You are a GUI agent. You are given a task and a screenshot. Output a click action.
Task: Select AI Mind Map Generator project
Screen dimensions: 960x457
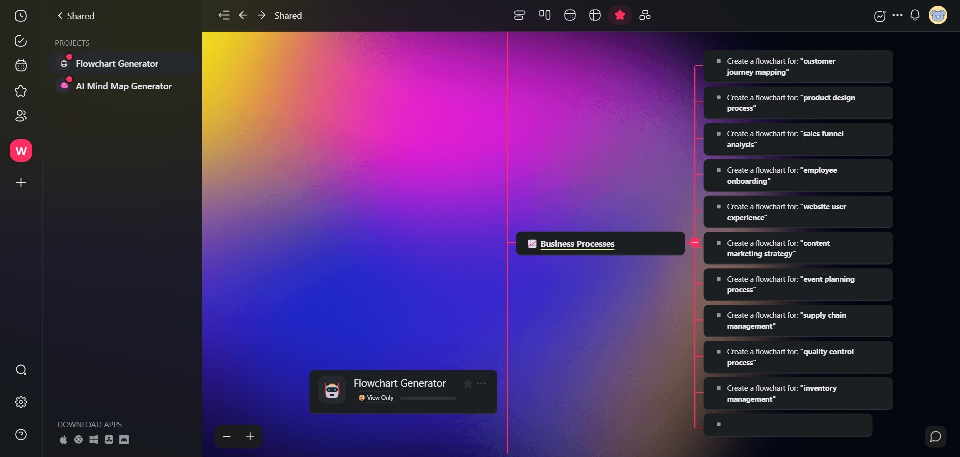tap(123, 86)
